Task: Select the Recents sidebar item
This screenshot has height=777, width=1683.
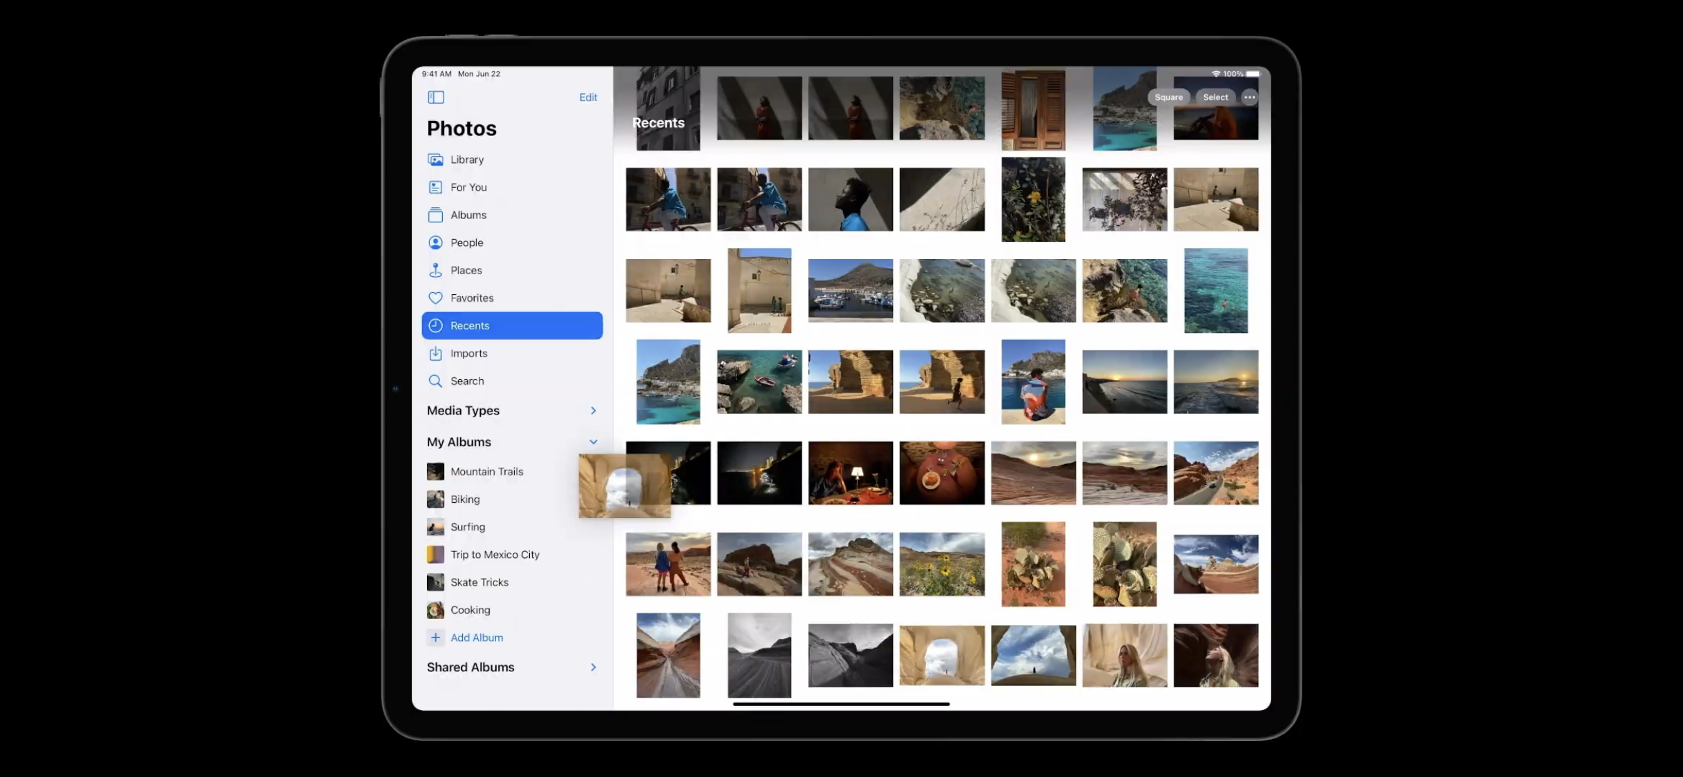Action: coord(511,325)
